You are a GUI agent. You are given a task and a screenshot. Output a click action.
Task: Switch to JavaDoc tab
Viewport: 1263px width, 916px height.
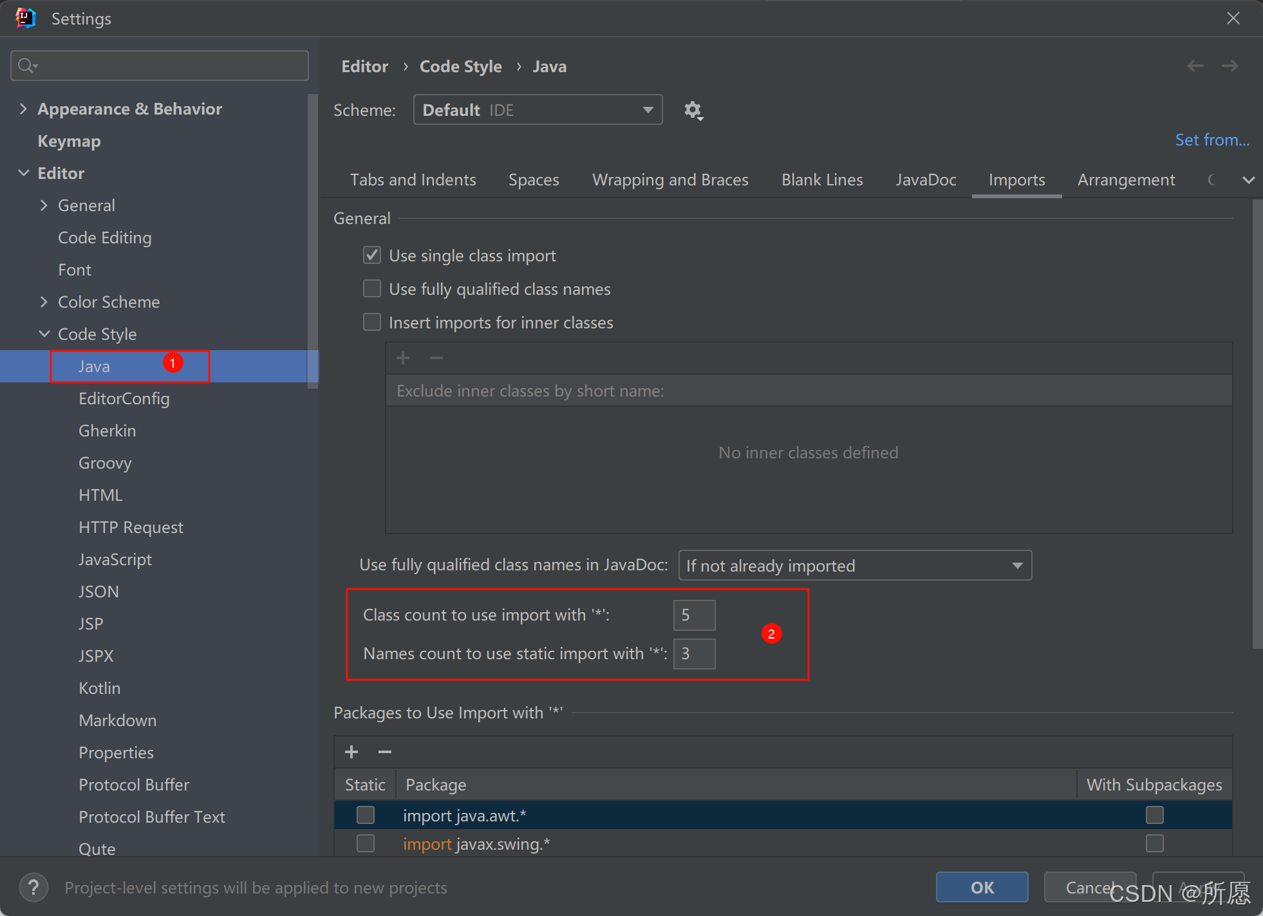pos(926,180)
